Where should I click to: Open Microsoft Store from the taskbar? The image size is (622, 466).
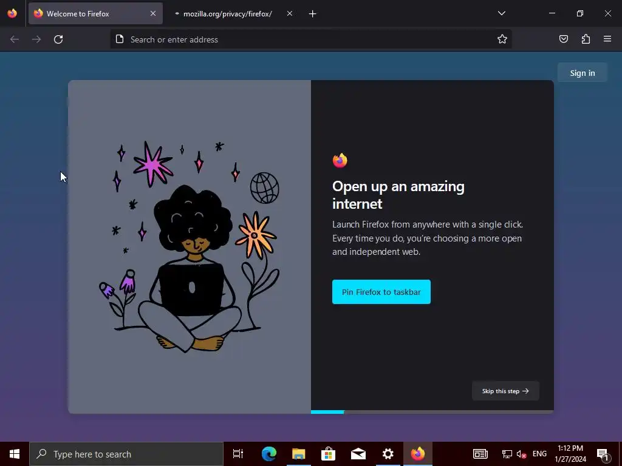tap(329, 454)
